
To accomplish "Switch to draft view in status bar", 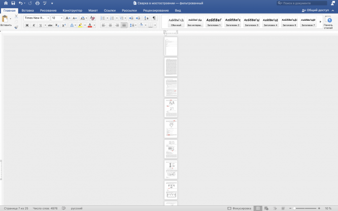I will 283,208.
